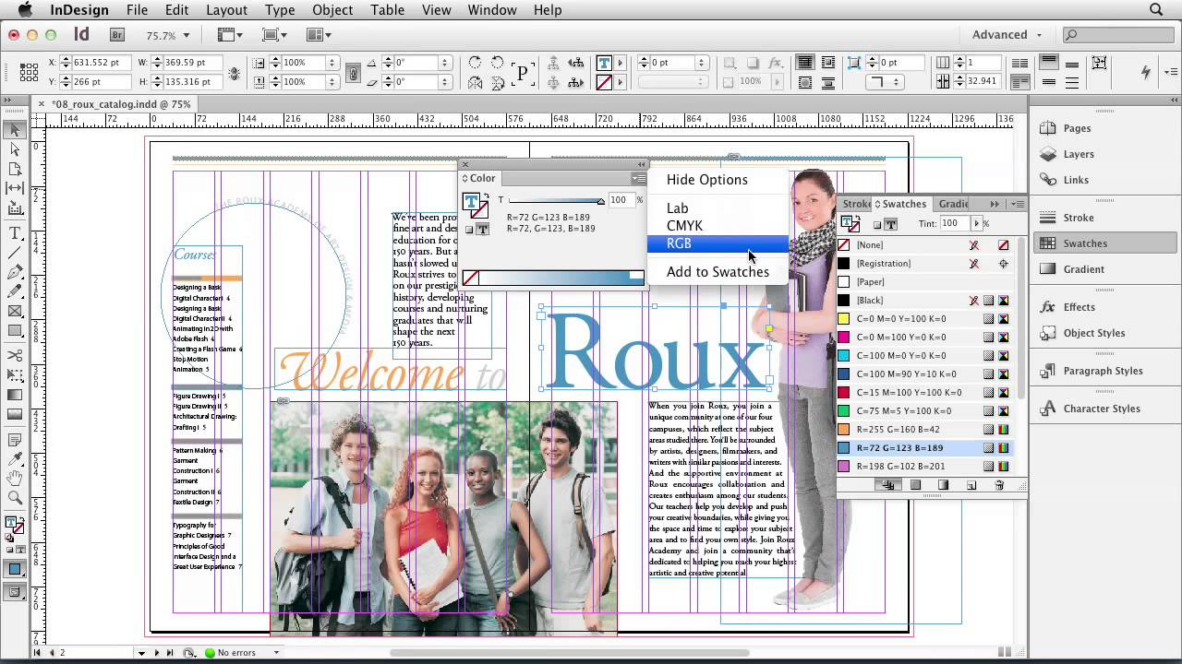Choose RGB from the color menu
The image size is (1182, 664).
coord(680,243)
